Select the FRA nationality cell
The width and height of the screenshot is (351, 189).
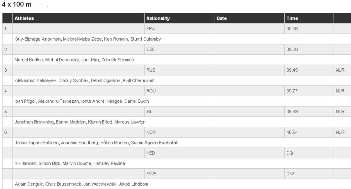(x=179, y=29)
